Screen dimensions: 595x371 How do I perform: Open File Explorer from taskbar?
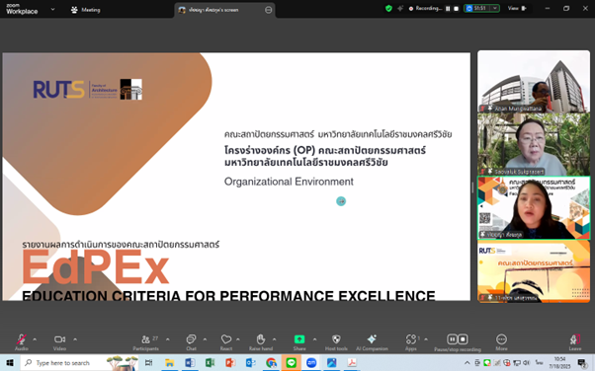coord(169,363)
